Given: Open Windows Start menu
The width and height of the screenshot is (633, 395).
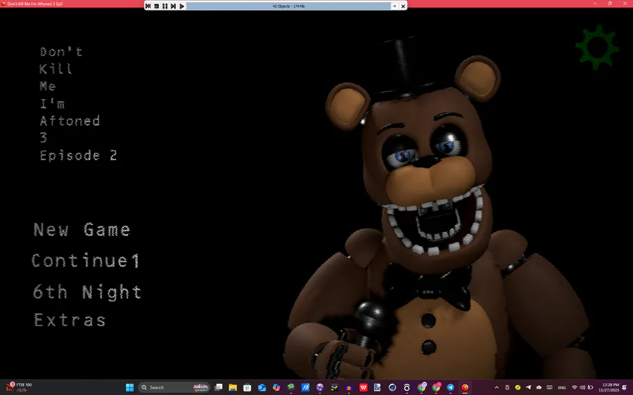Looking at the screenshot, I should pos(129,387).
